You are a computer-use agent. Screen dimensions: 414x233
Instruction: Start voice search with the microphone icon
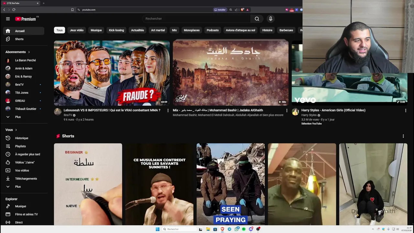click(271, 19)
